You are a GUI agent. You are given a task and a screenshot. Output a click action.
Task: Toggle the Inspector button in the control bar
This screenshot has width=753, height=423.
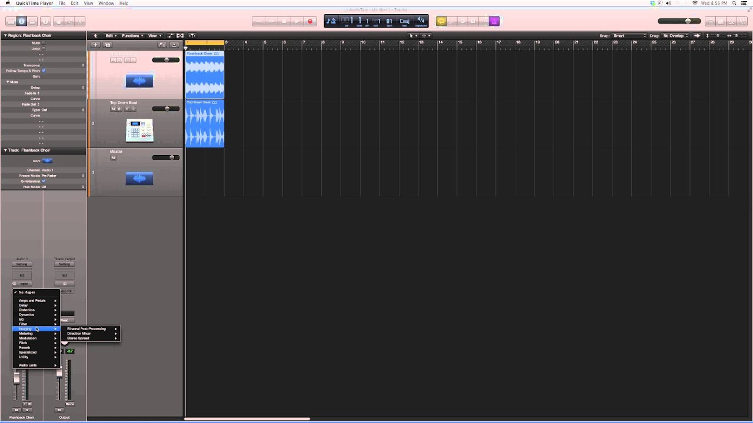coord(22,21)
